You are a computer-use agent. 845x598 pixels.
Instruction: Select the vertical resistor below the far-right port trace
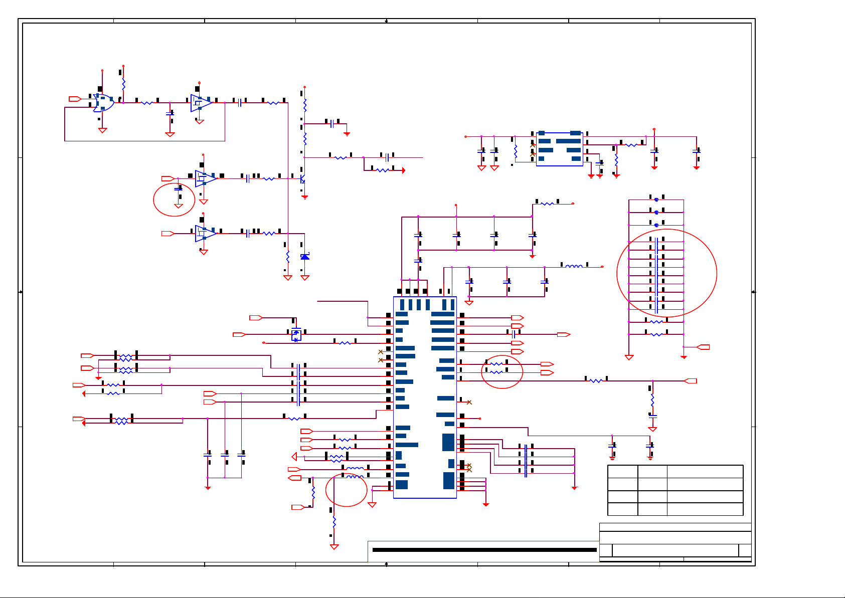[652, 400]
